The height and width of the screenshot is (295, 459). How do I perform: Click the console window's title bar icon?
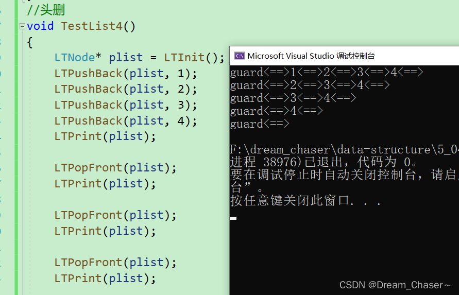click(240, 56)
